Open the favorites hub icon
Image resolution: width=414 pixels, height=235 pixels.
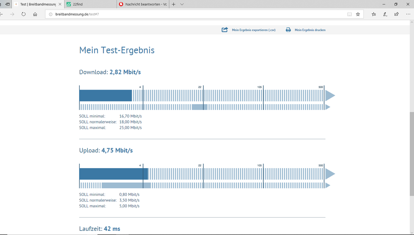tap(374, 14)
